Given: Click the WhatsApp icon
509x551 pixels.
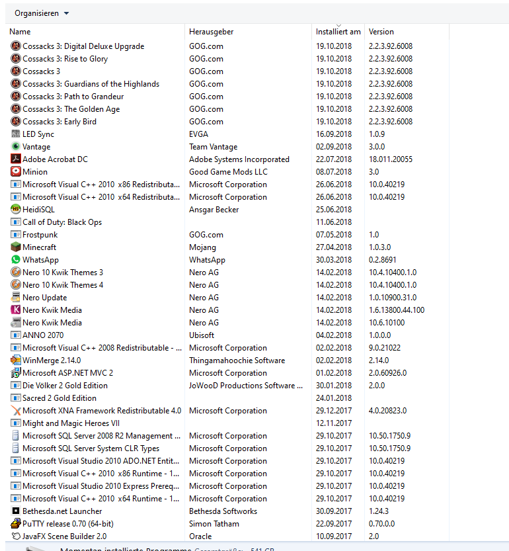Looking at the screenshot, I should [x=16, y=260].
